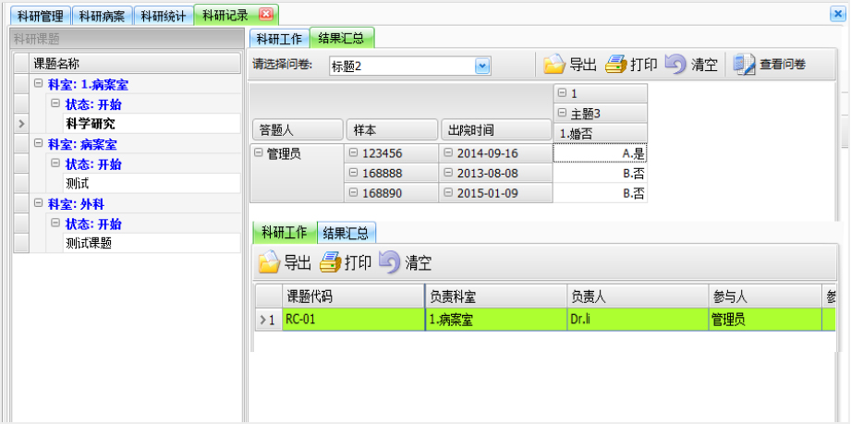Switch to the 科研病案 tab
This screenshot has width=851, height=424.
103,16
